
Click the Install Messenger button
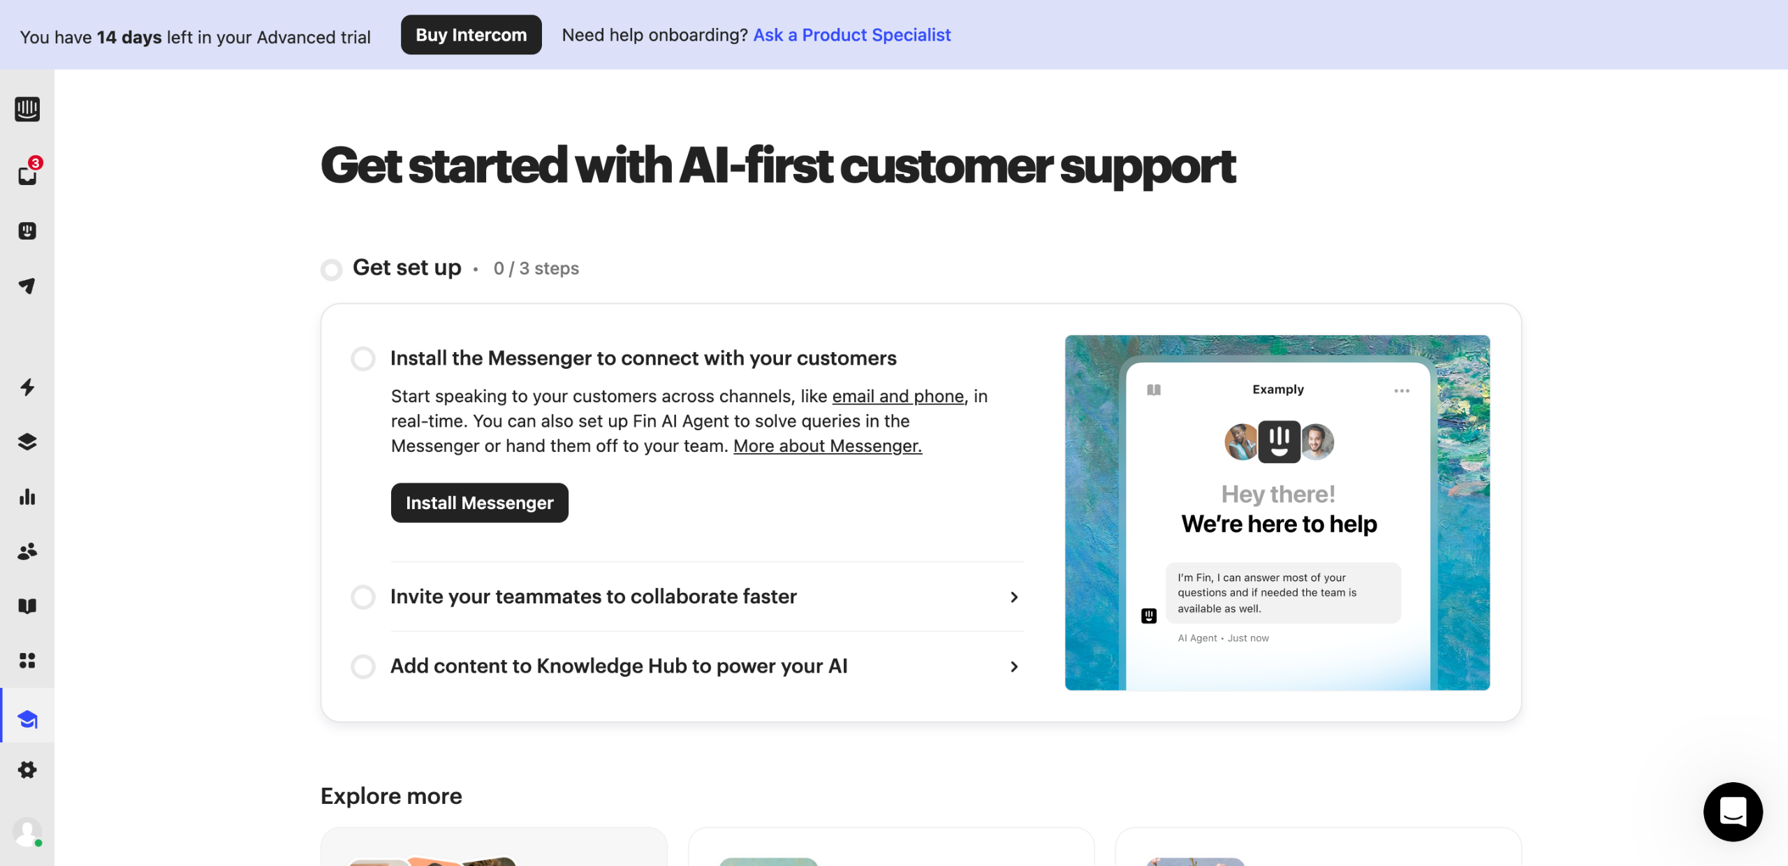[x=479, y=503]
